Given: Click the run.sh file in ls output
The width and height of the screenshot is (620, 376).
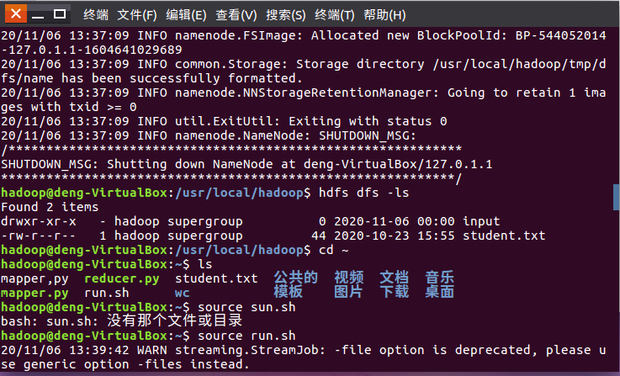Looking at the screenshot, I should point(106,293).
